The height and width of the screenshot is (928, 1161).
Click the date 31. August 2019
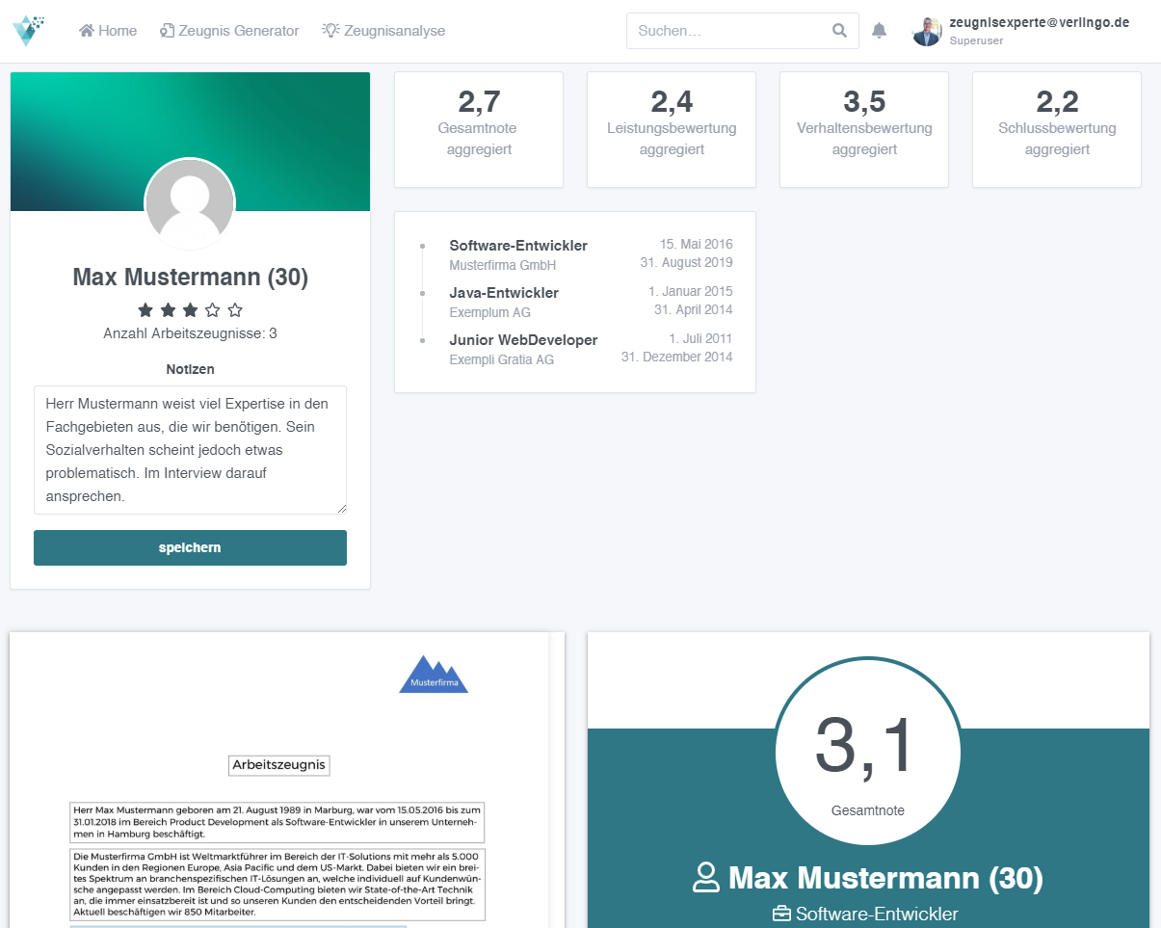click(686, 262)
